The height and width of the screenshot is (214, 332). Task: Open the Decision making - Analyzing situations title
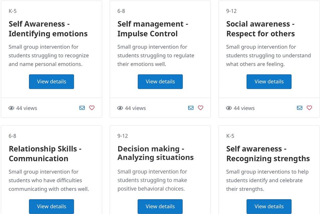[156, 153]
